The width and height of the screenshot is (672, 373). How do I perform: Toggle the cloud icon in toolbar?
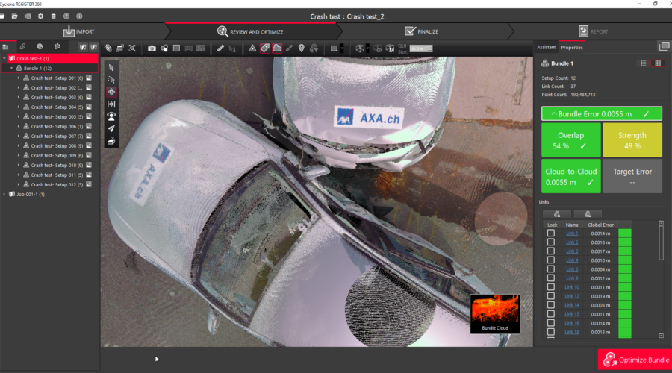(277, 48)
